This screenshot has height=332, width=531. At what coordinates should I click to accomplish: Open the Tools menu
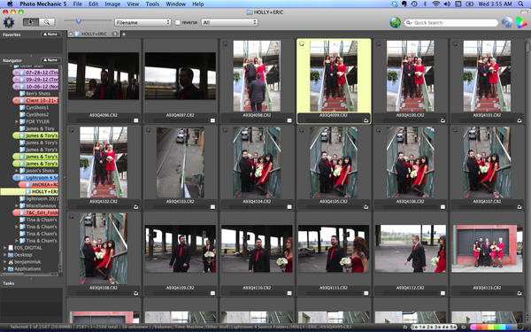(x=152, y=4)
